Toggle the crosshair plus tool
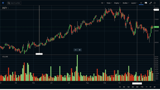 (141, 3)
